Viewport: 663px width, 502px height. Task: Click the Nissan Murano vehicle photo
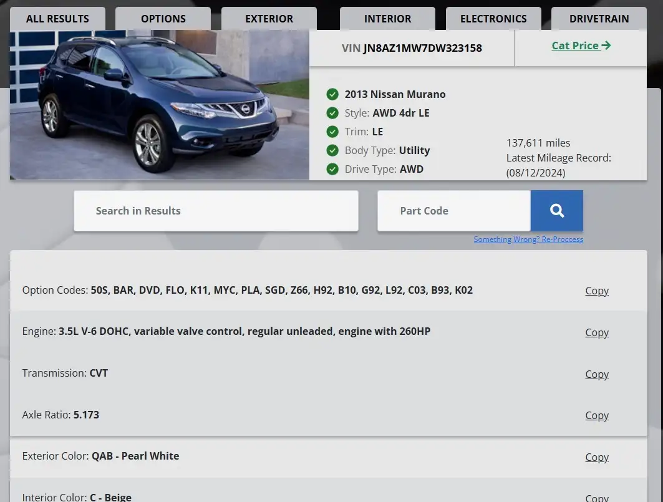tap(160, 105)
